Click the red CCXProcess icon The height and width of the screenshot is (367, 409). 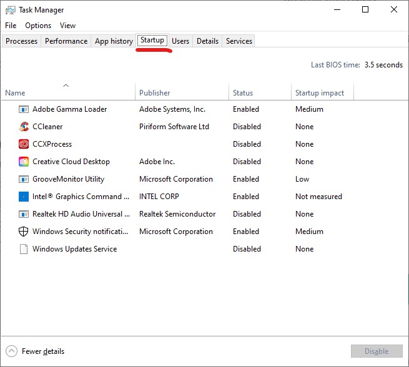click(24, 144)
